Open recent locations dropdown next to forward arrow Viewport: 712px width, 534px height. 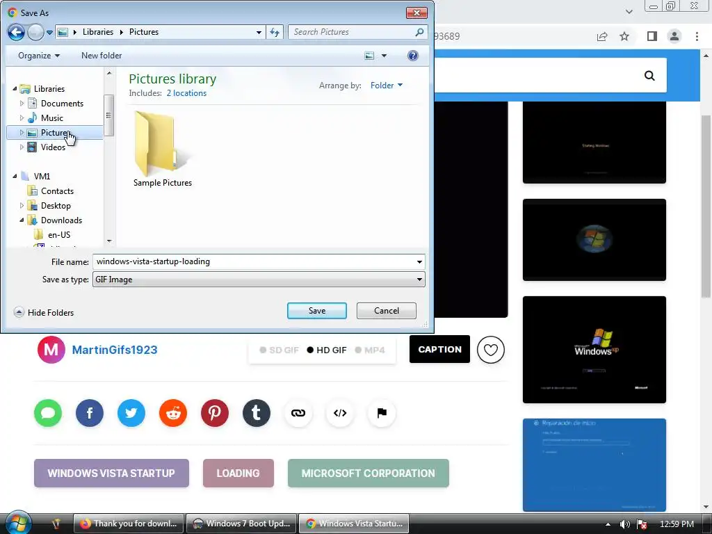pyautogui.click(x=49, y=32)
